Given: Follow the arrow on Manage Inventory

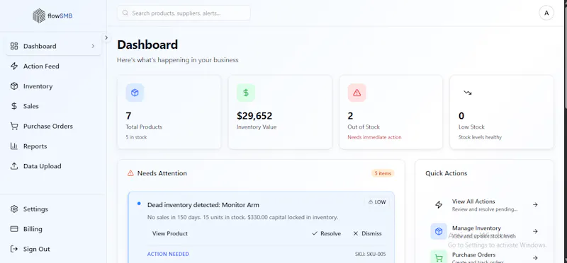Looking at the screenshot, I should pos(535,231).
